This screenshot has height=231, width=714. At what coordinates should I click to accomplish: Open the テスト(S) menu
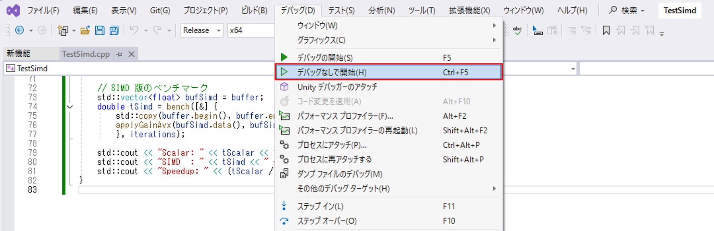click(341, 10)
